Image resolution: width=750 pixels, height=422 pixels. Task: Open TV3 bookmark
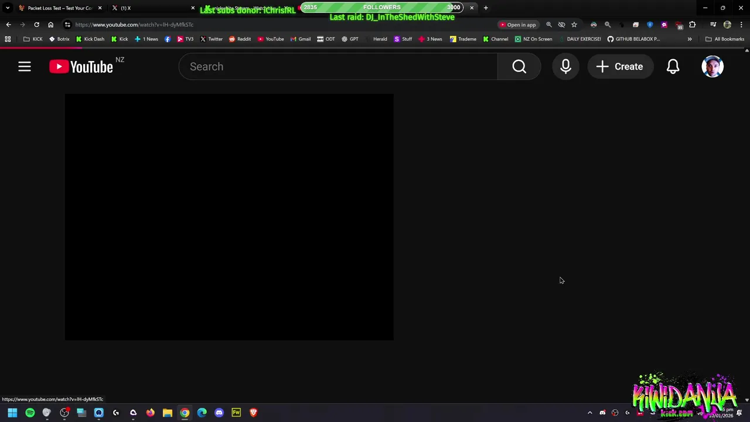pyautogui.click(x=185, y=39)
